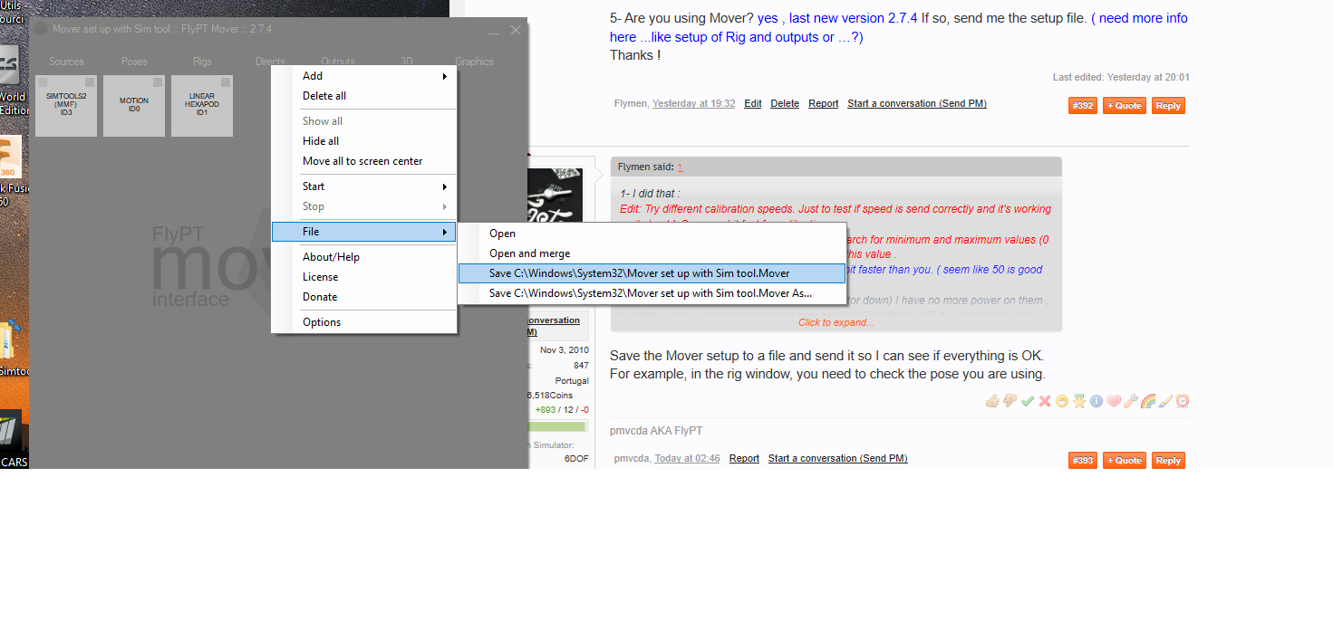Viewport: 1333px width, 621px height.
Task: Toggle the top-left square on SIMTOOLS2 module
Action: tap(43, 82)
